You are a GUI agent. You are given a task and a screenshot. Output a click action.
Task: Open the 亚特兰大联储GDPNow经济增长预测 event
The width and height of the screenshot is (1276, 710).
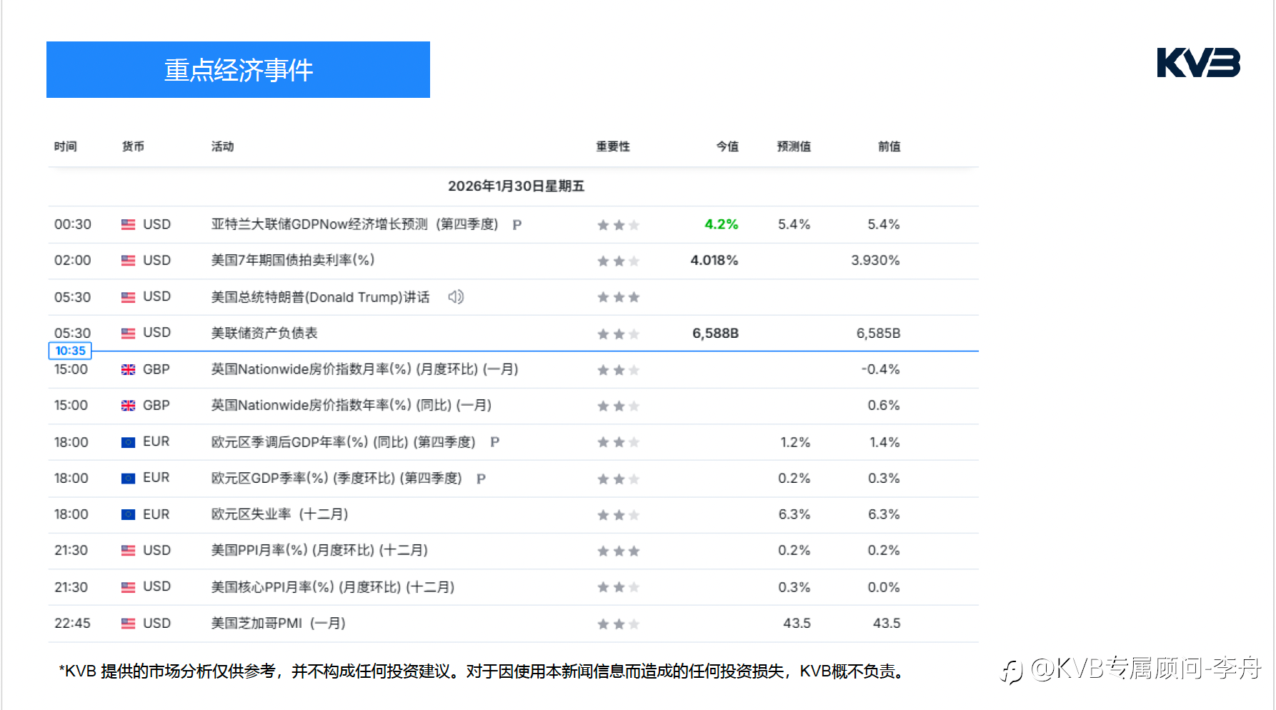pos(354,224)
